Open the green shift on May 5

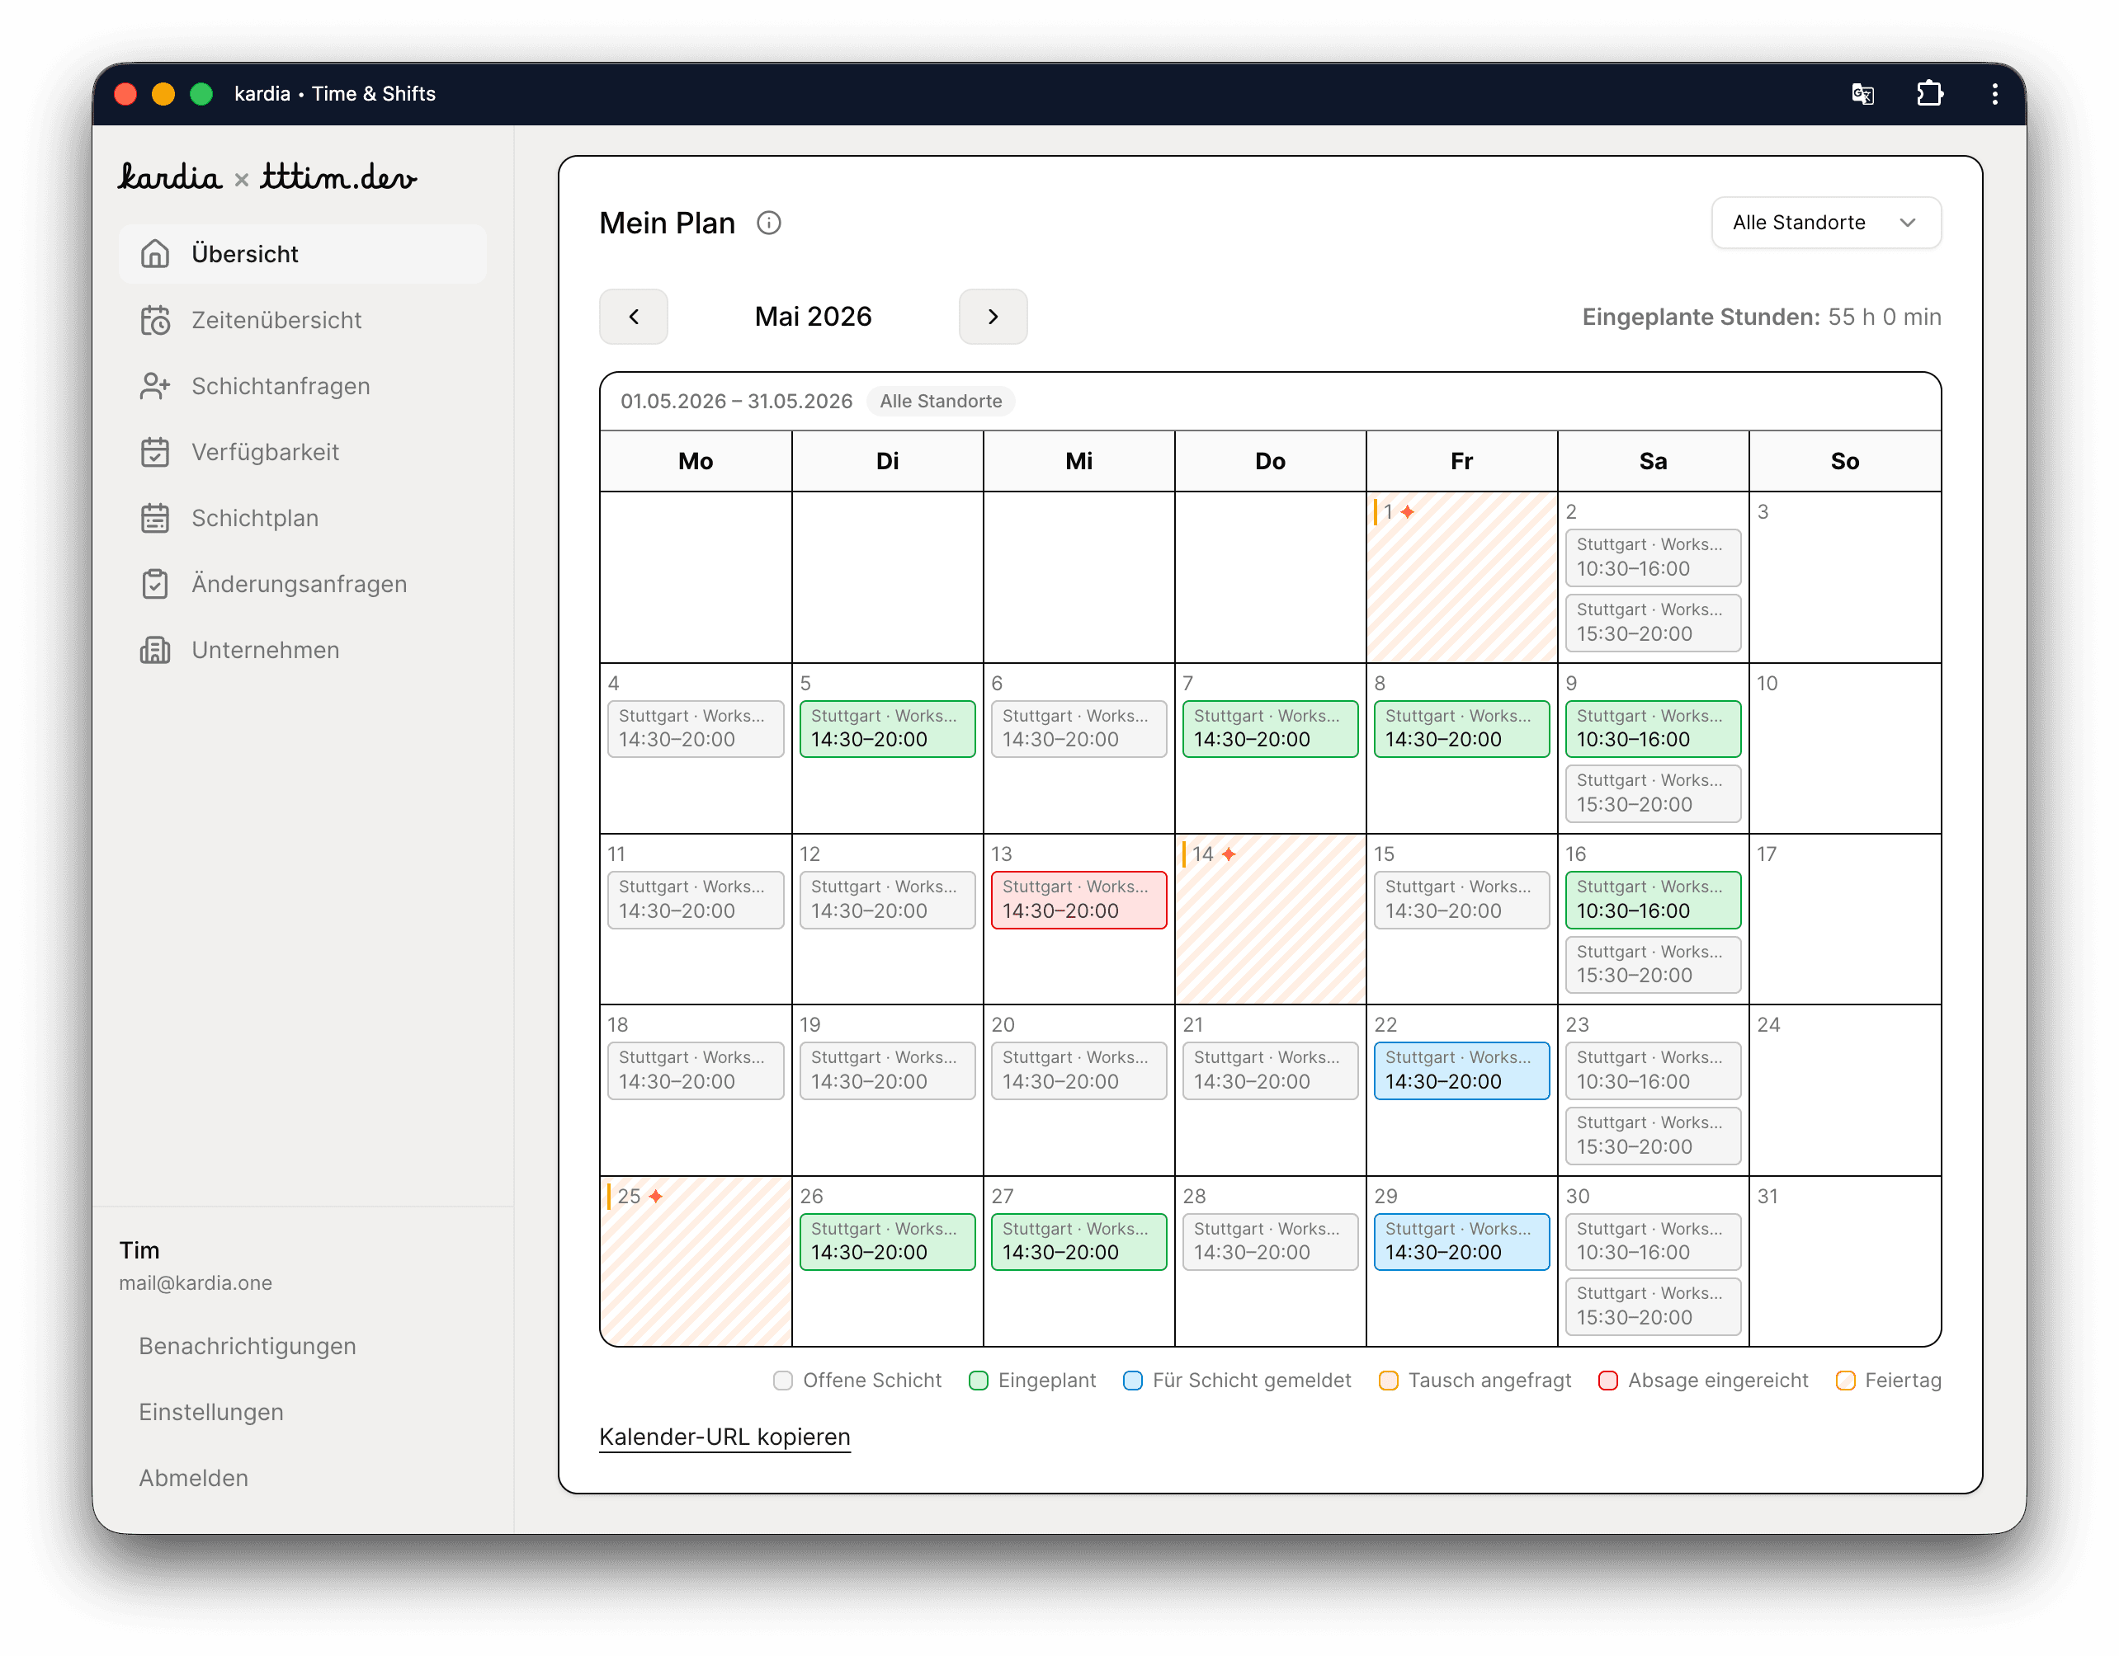click(x=887, y=728)
